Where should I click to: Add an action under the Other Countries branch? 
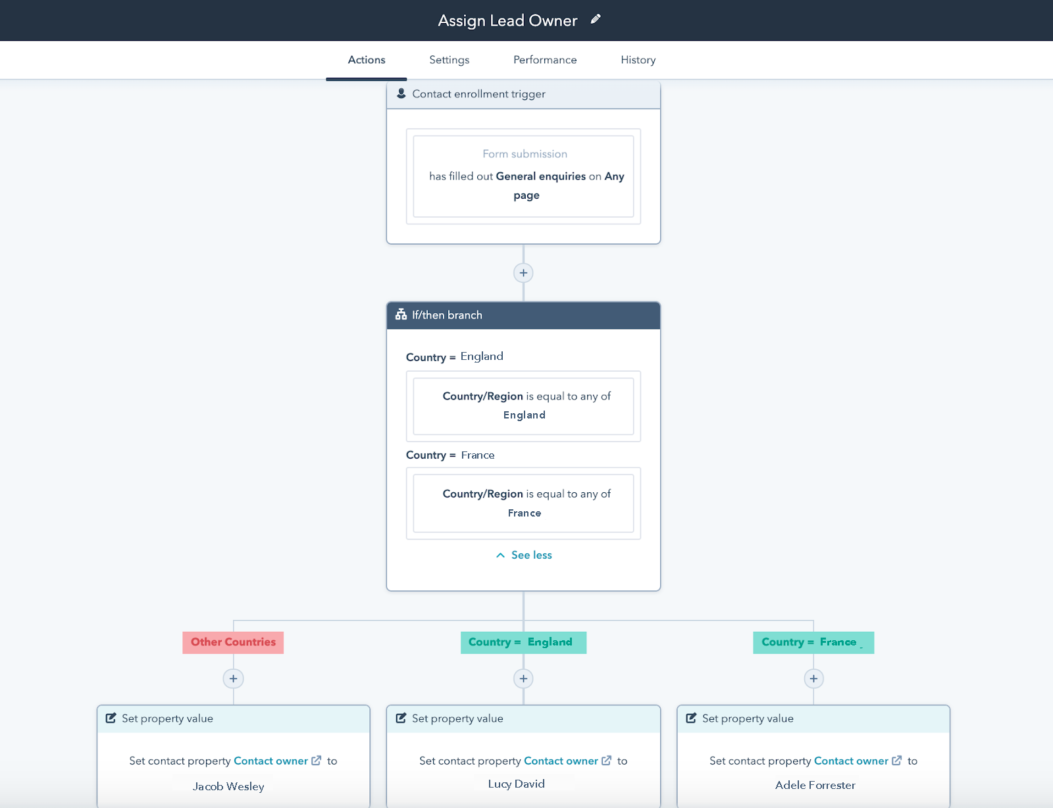(233, 678)
